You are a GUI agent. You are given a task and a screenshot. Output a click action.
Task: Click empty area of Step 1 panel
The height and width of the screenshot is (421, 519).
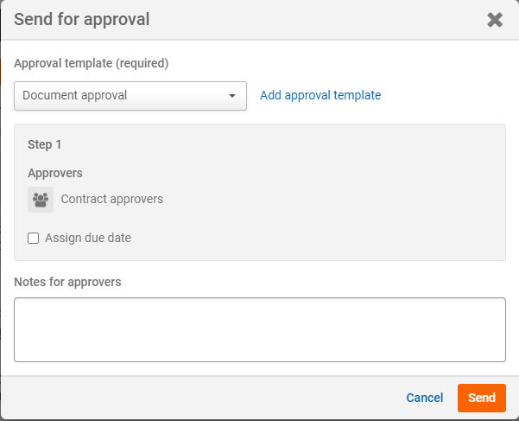point(331,192)
